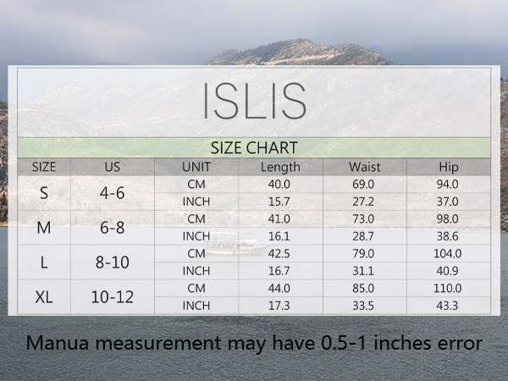
Task: Click US size 4-6
Action: (112, 193)
